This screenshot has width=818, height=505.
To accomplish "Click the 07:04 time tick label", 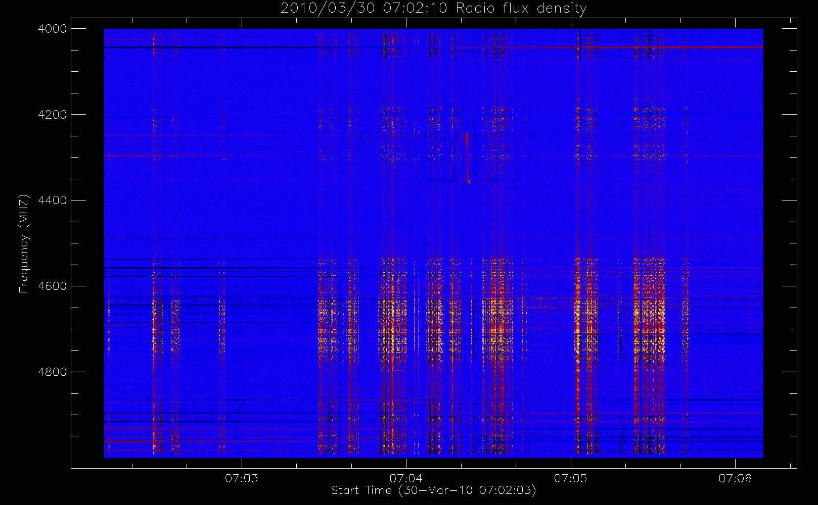I will 406,478.
